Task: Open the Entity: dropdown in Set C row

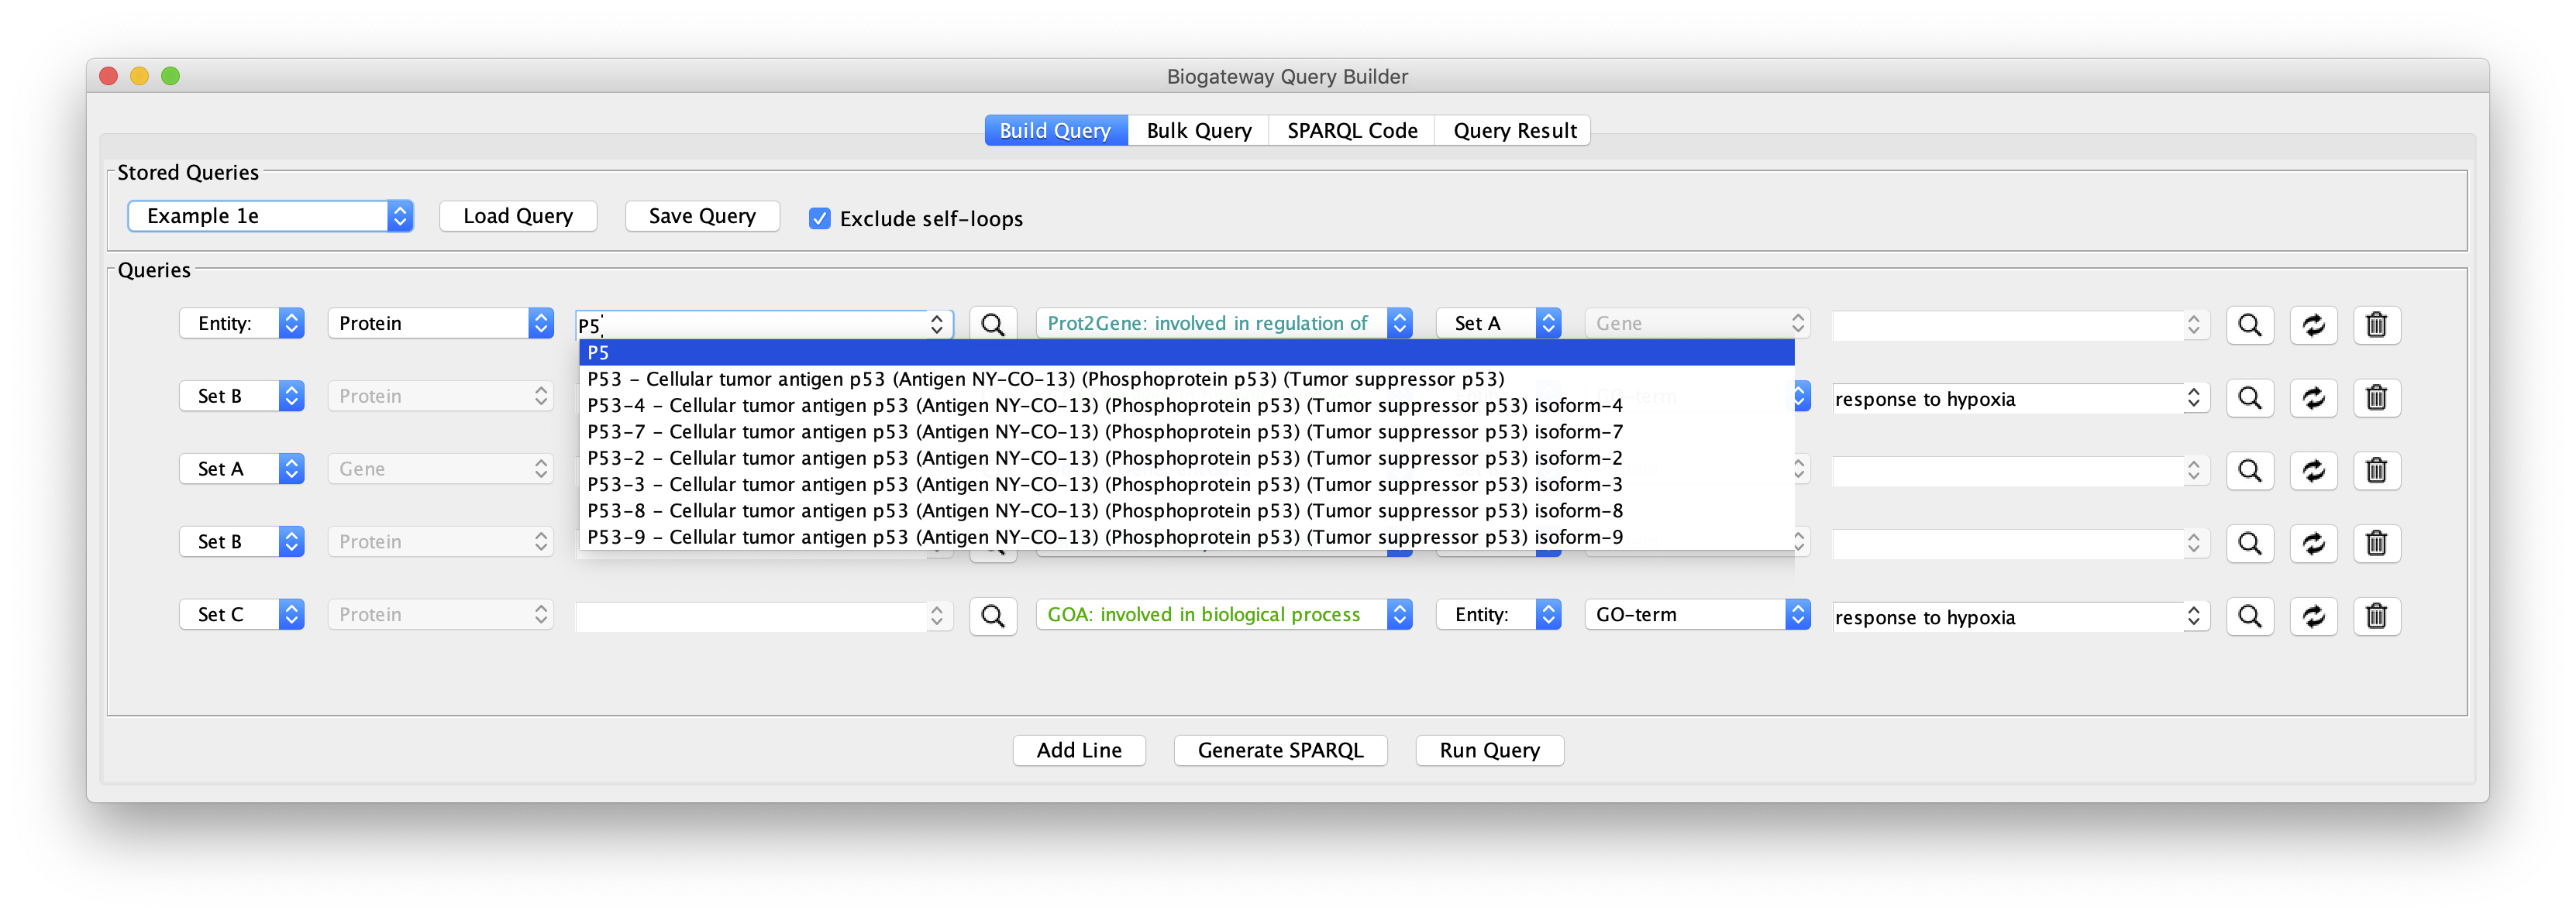Action: coord(1498,614)
